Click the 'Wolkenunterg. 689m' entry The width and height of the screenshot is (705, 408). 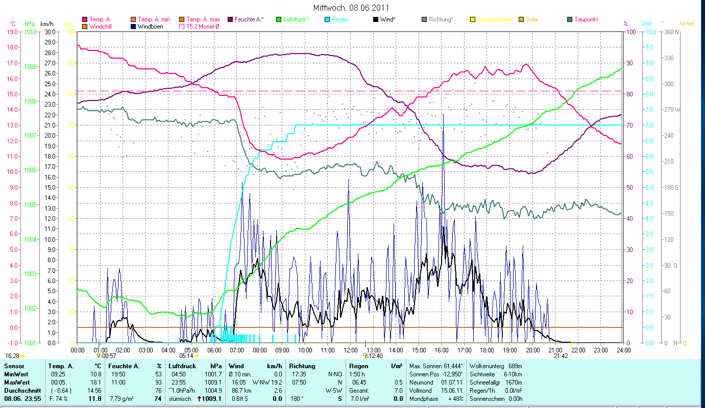[x=495, y=366]
